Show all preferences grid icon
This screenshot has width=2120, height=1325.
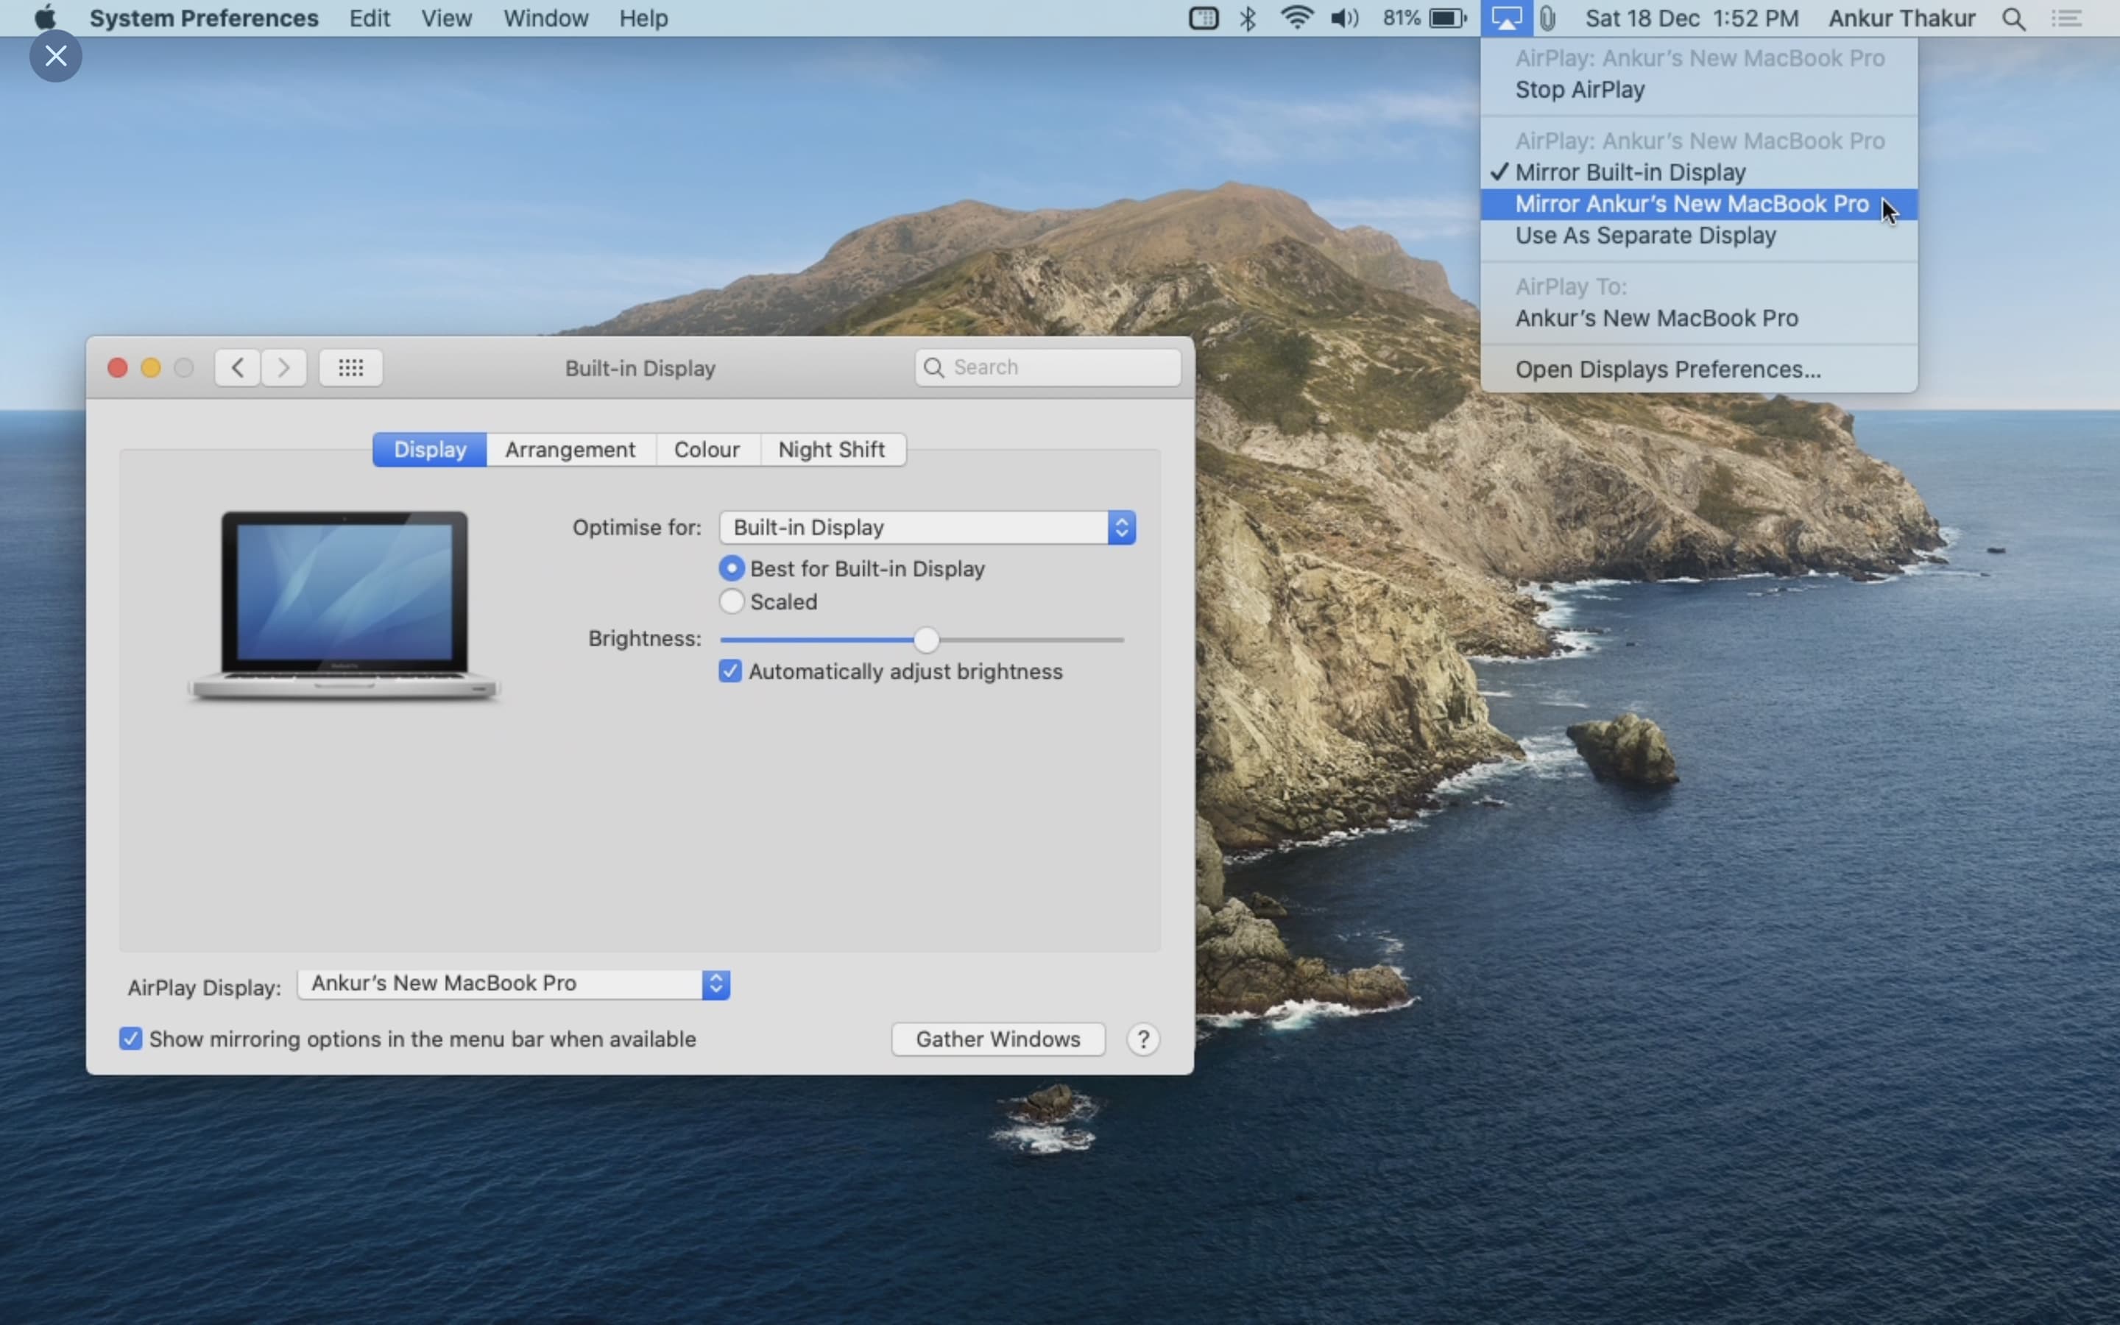click(350, 367)
